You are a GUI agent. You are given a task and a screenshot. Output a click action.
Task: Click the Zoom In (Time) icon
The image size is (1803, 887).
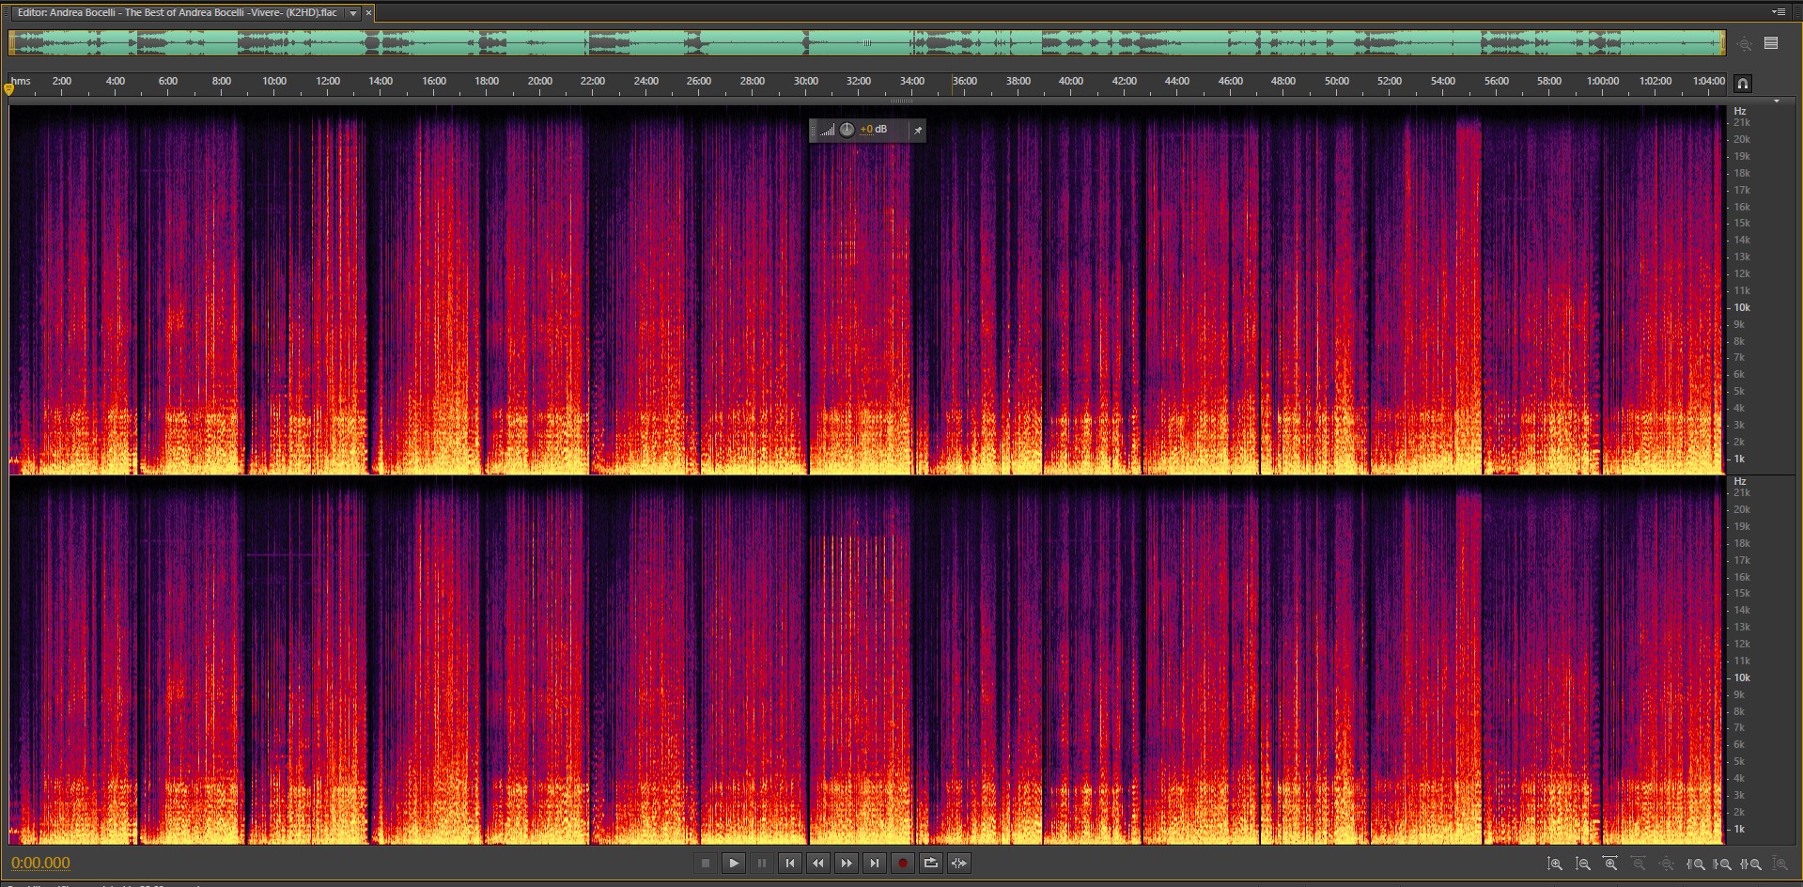(x=1610, y=864)
